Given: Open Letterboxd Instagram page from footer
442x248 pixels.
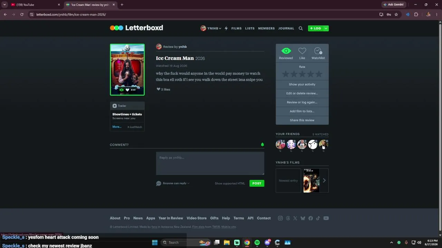Looking at the screenshot, I should tap(280, 218).
